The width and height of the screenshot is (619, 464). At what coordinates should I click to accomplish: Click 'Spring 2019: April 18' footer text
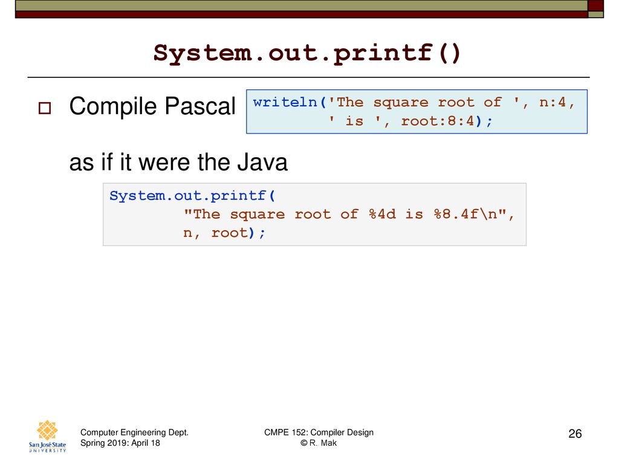coord(120,443)
